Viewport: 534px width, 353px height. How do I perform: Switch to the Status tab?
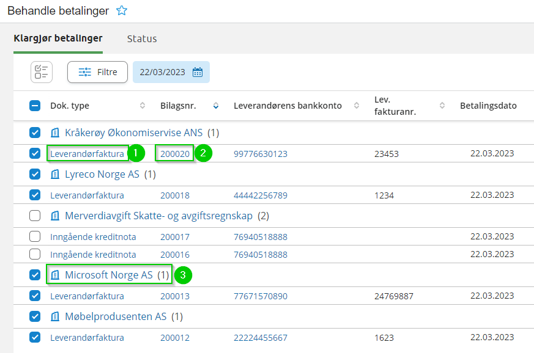142,38
